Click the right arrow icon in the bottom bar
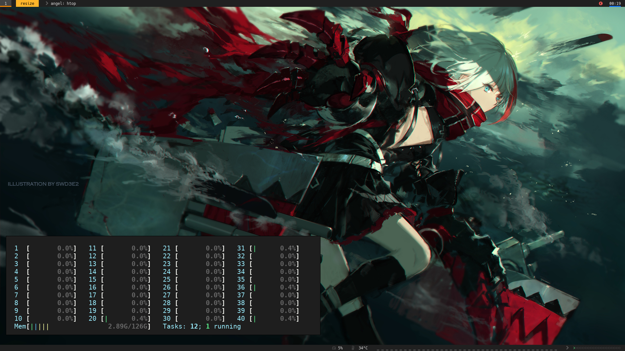Image resolution: width=625 pixels, height=351 pixels. (x=567, y=348)
